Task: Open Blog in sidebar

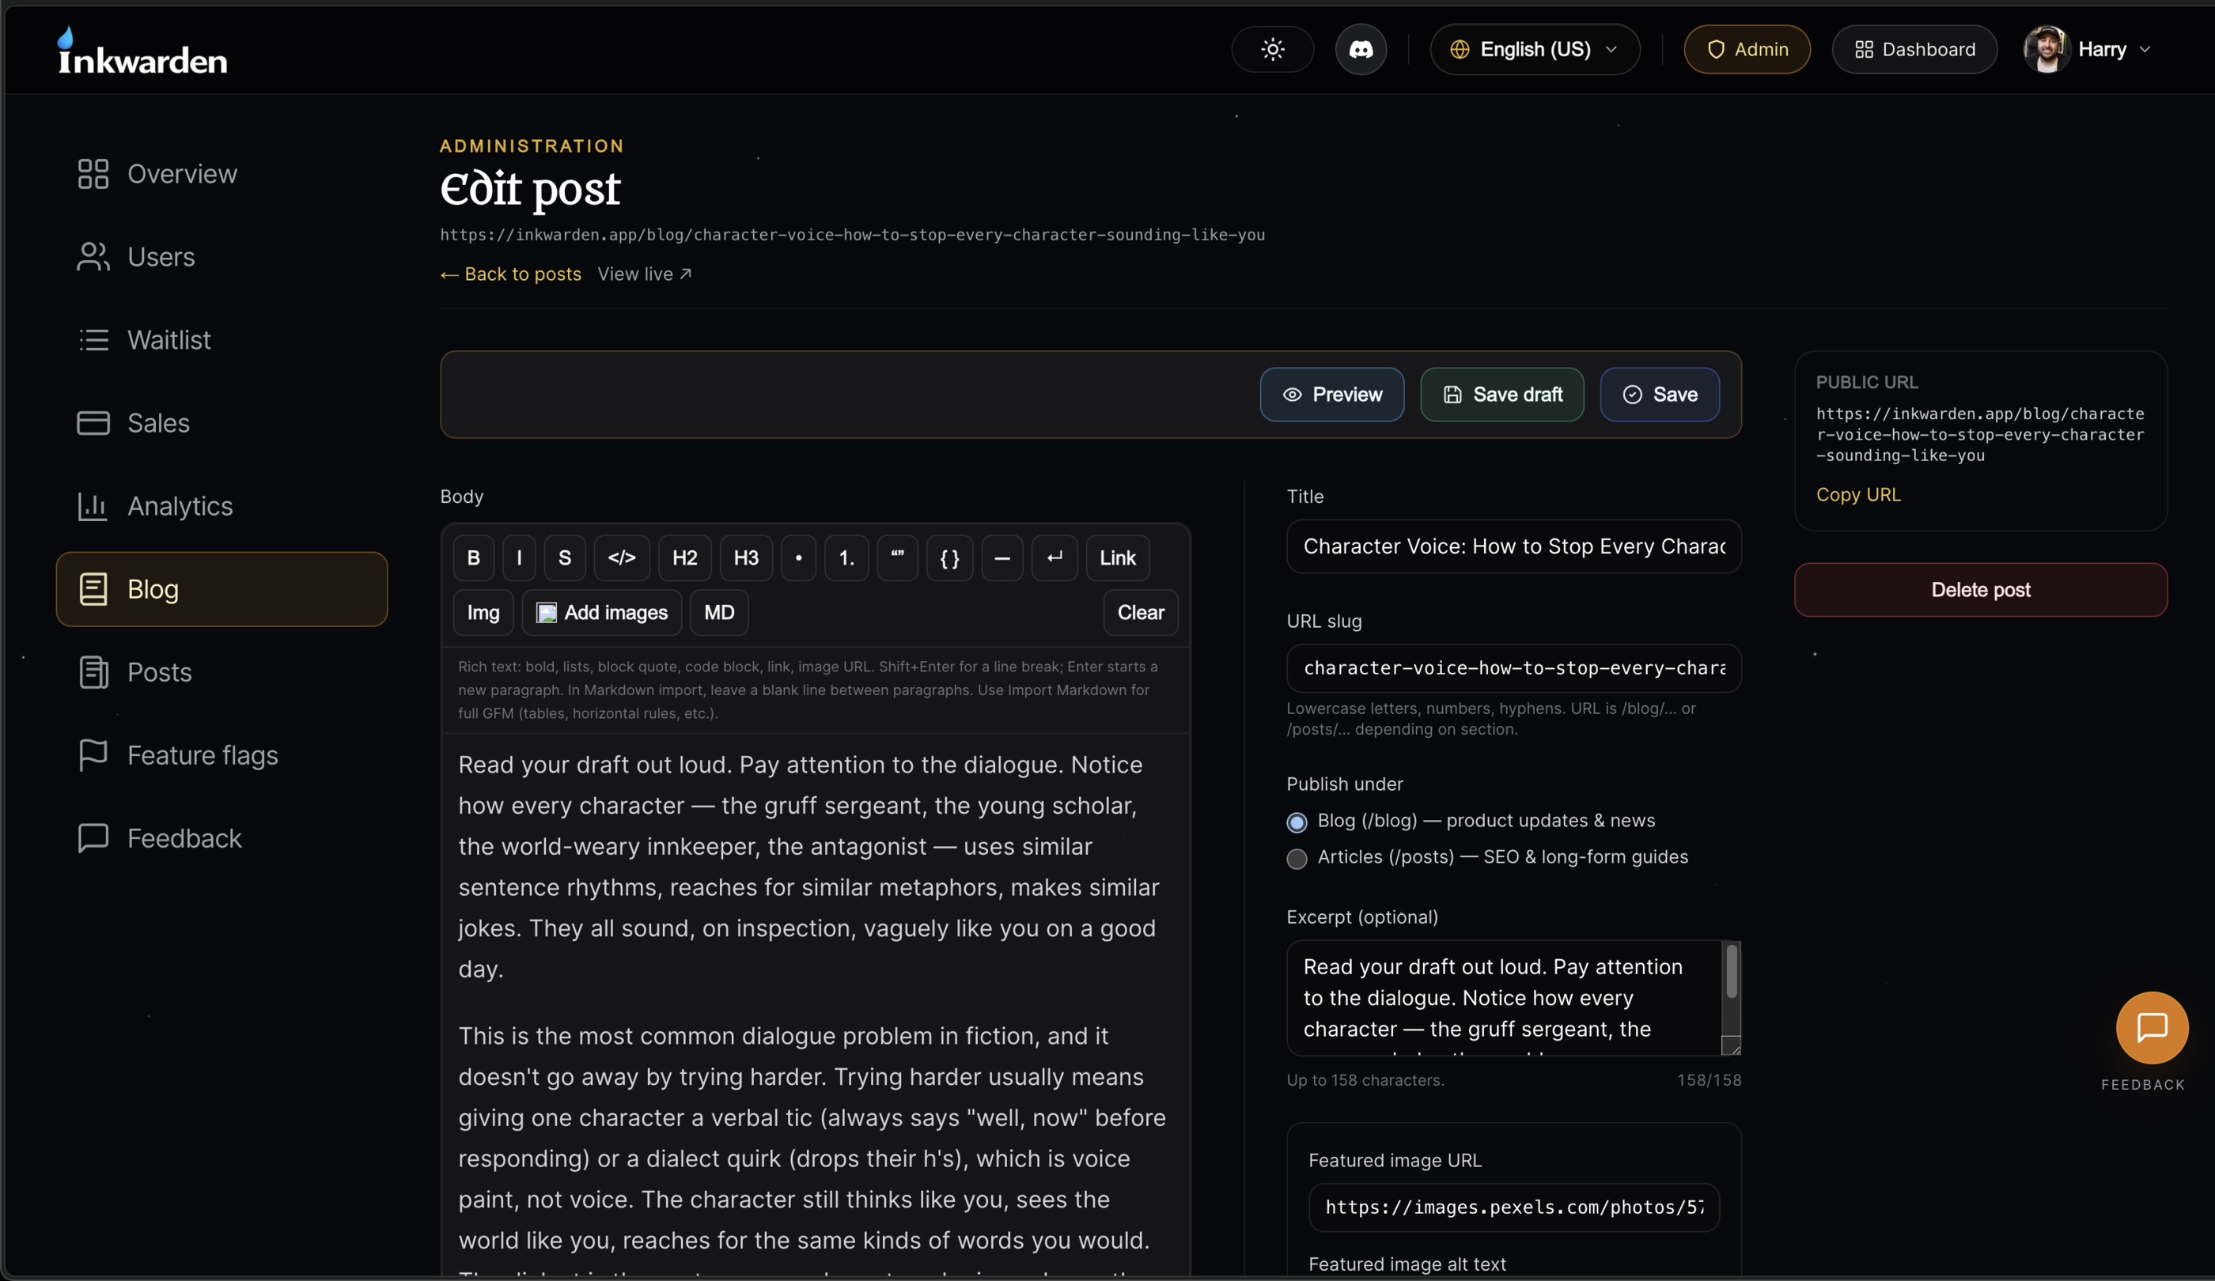Action: click(x=221, y=588)
